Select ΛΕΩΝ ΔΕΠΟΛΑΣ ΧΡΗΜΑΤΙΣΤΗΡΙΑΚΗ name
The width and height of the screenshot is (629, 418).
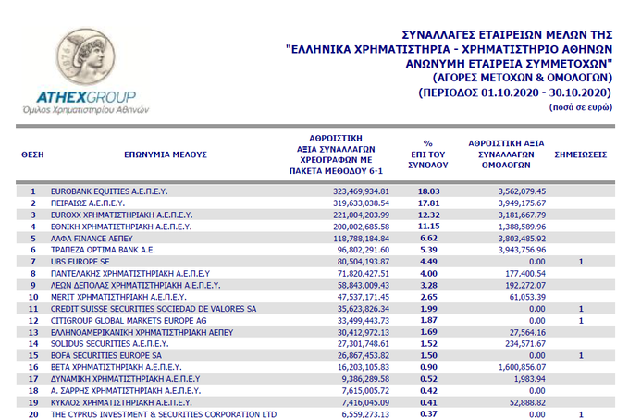(x=136, y=285)
